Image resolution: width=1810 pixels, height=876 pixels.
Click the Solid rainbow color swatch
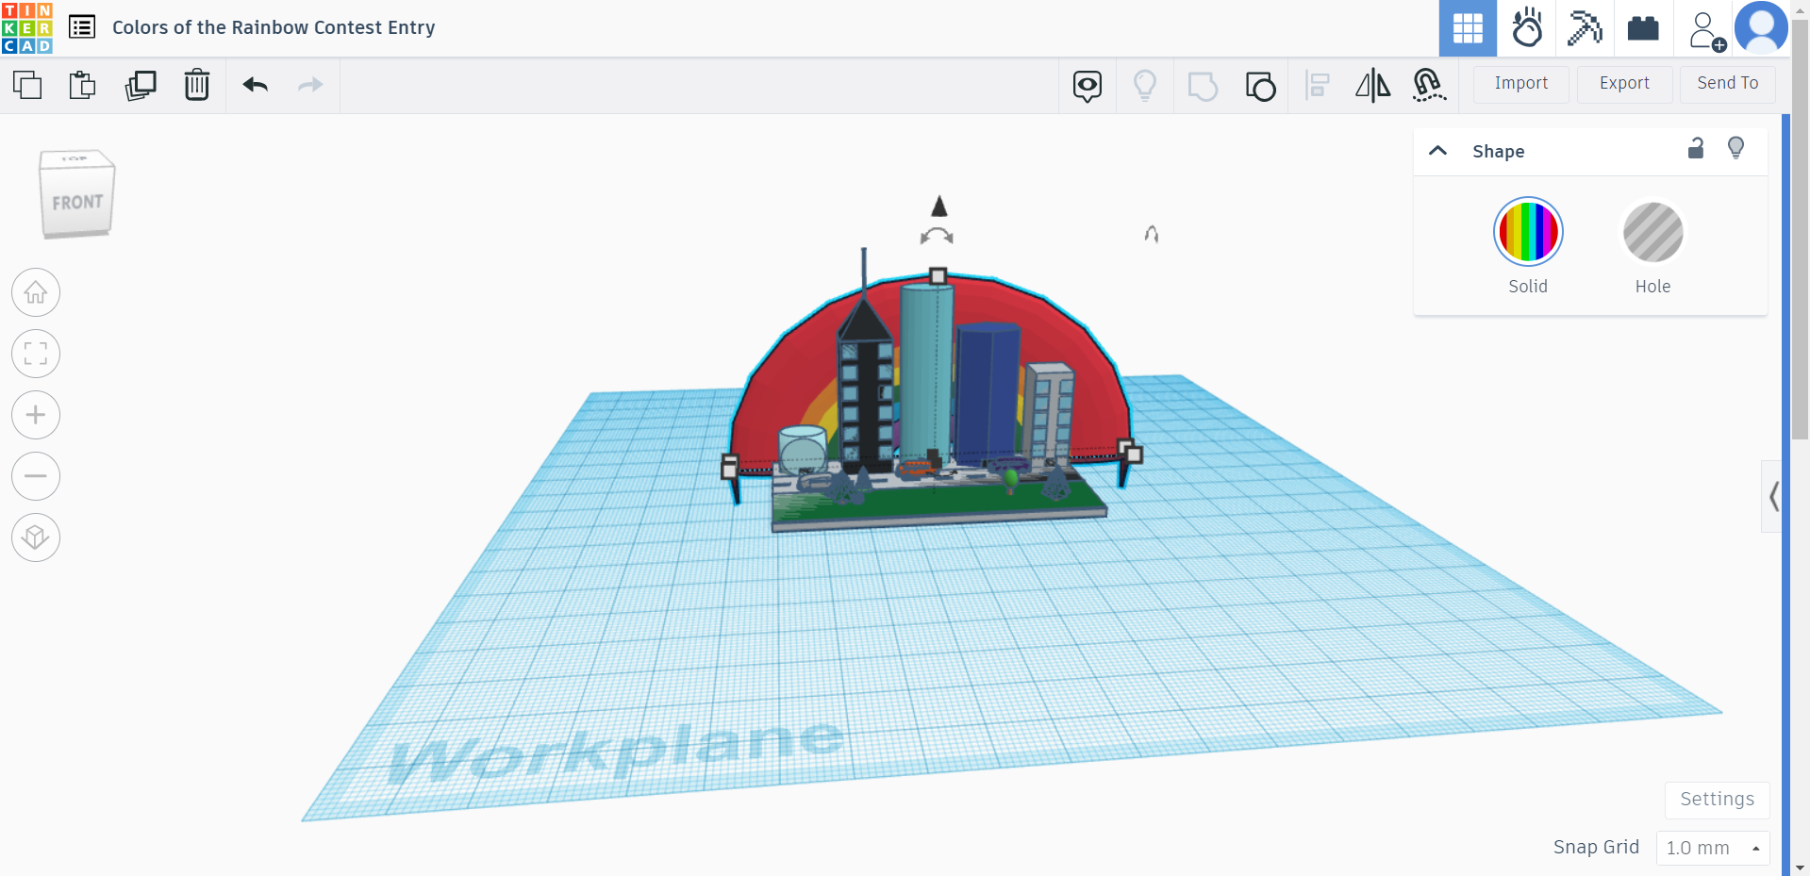[x=1527, y=232]
